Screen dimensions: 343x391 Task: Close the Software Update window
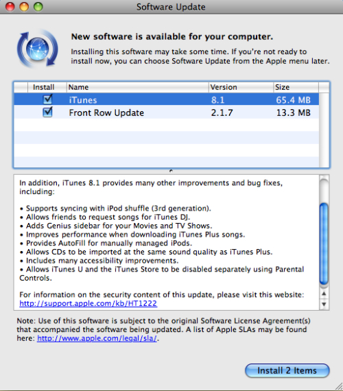point(10,7)
